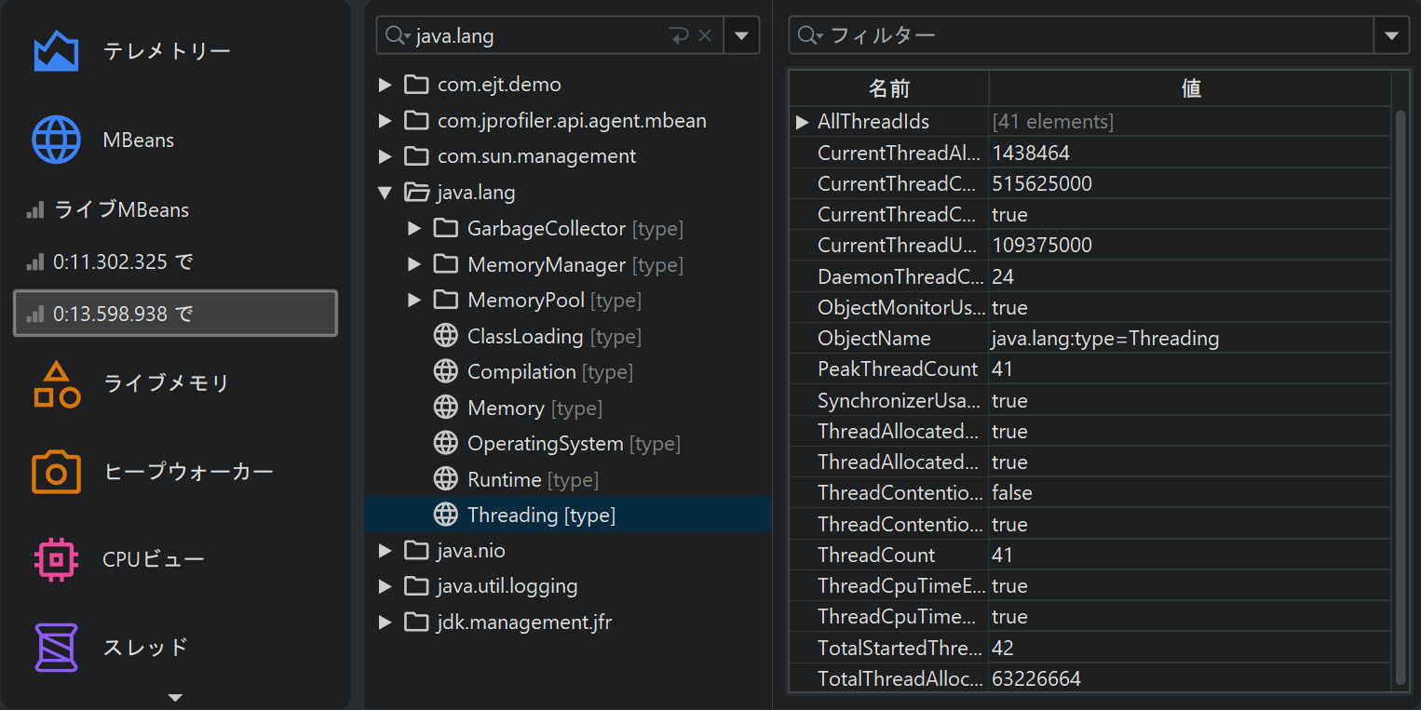The height and width of the screenshot is (710, 1421).
Task: Open Heap Walker (ヒープウォーカー) camera icon
Action: coord(56,472)
